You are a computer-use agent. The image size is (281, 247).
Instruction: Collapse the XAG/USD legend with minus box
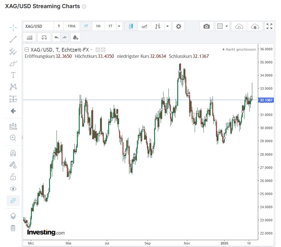pos(27,50)
